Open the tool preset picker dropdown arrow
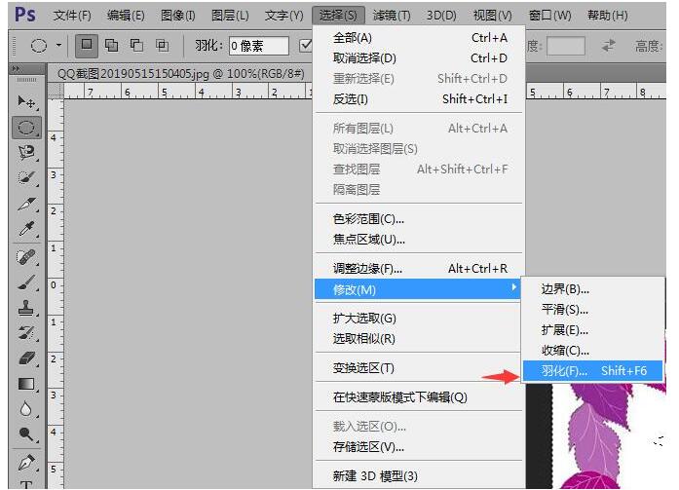 pyautogui.click(x=58, y=46)
